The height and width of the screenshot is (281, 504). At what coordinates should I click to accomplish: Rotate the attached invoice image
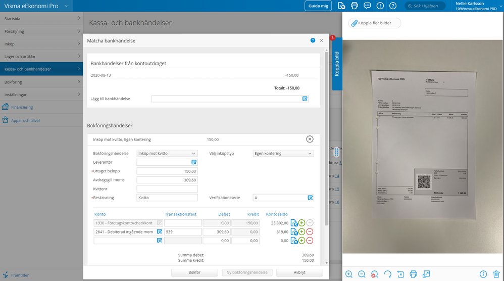tap(387, 274)
